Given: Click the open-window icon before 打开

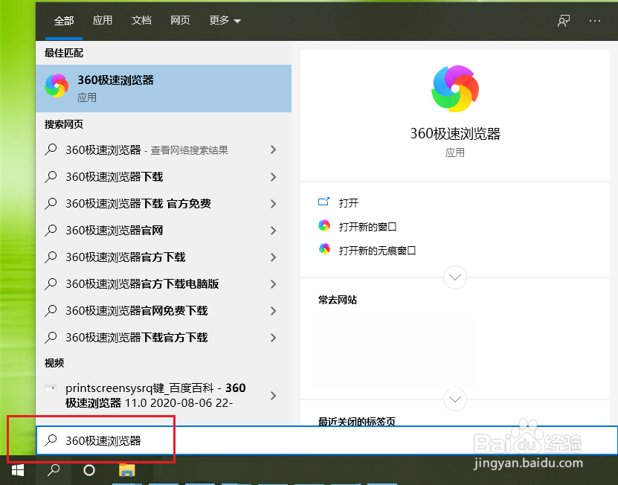Looking at the screenshot, I should tap(324, 202).
